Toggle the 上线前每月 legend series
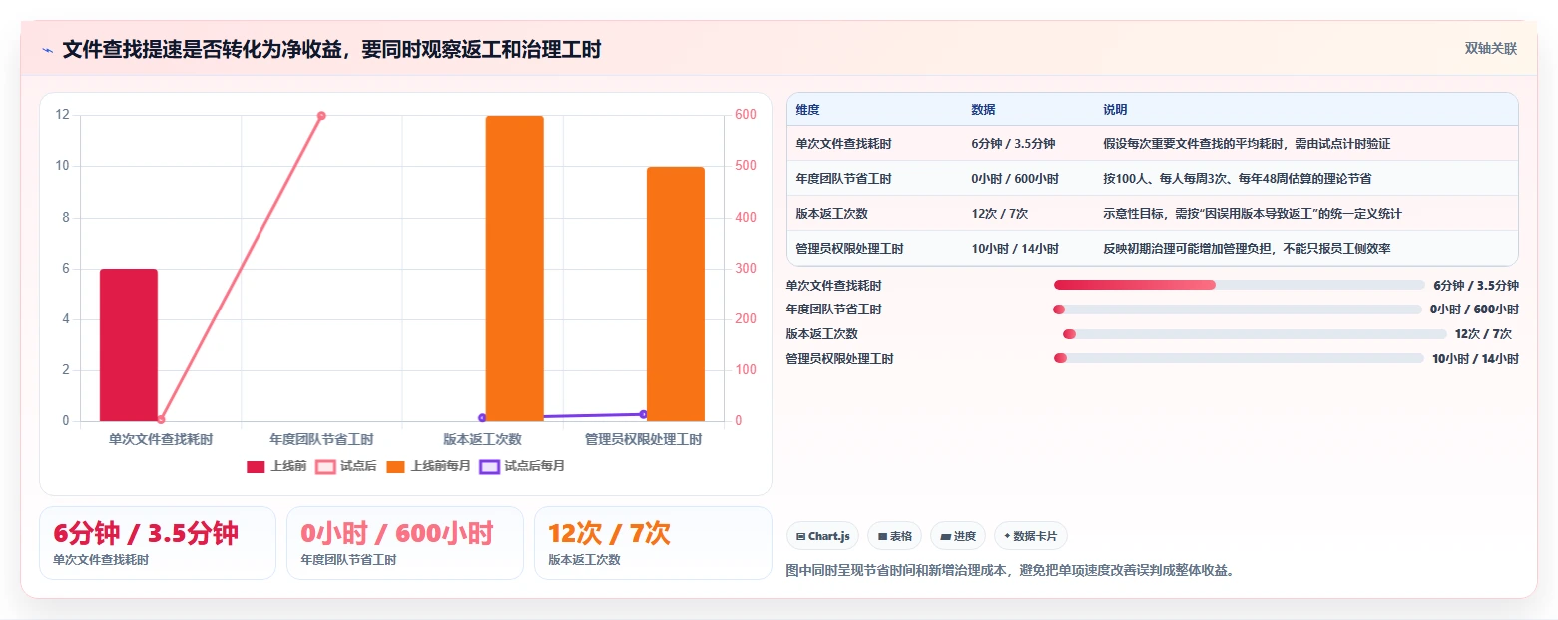Image resolution: width=1558 pixels, height=620 pixels. (x=428, y=466)
